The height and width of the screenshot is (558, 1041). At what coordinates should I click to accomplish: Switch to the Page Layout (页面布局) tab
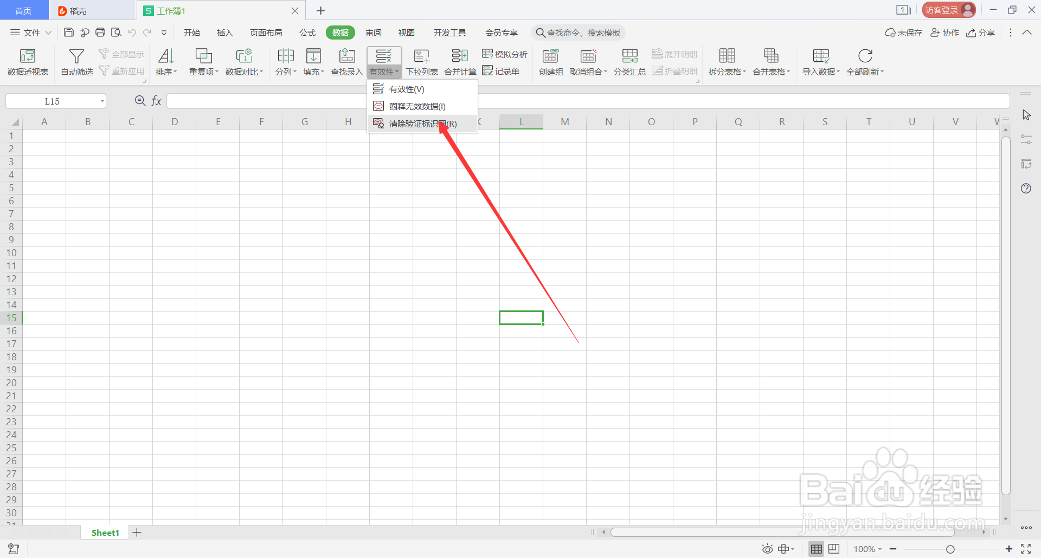coord(266,33)
